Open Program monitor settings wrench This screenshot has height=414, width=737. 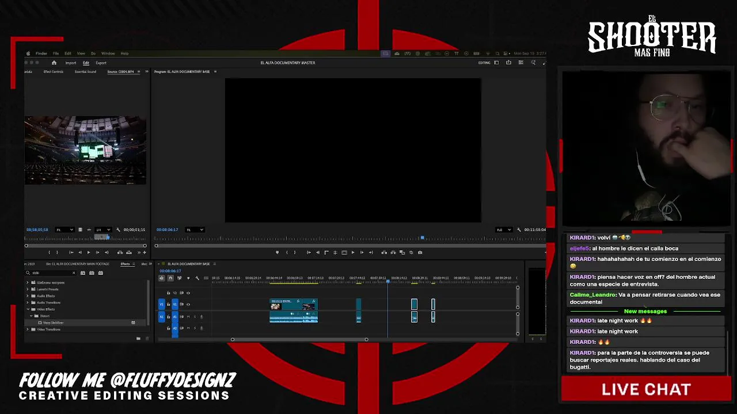point(519,229)
